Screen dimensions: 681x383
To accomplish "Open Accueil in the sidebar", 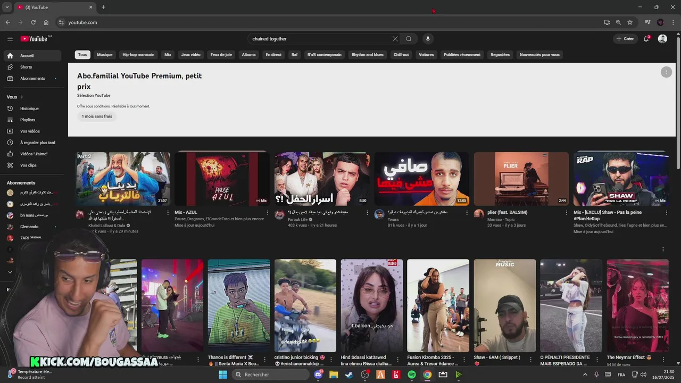I will click(32, 55).
